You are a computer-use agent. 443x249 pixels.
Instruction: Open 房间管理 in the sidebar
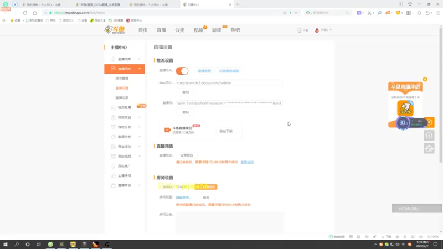pyautogui.click(x=122, y=79)
